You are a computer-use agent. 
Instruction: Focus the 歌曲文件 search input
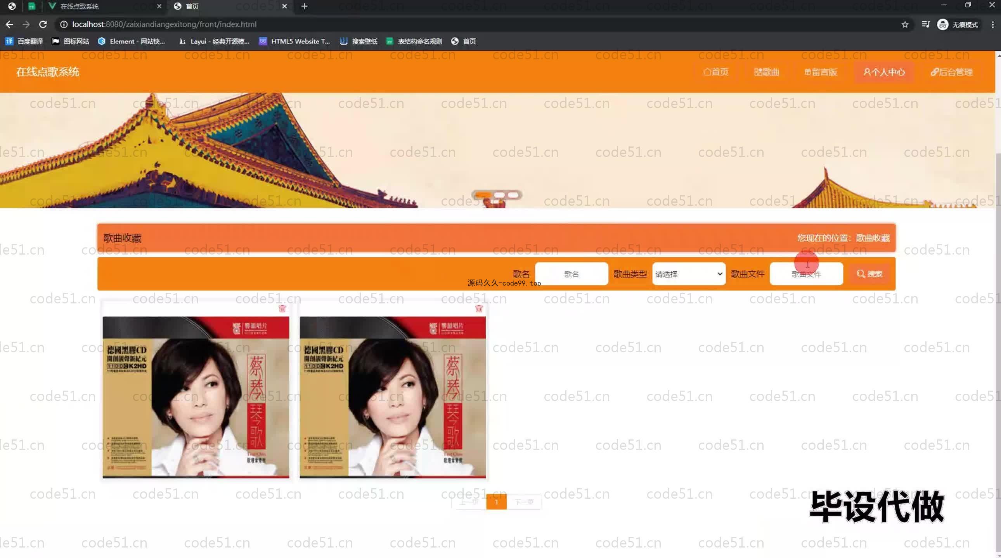pyautogui.click(x=806, y=274)
